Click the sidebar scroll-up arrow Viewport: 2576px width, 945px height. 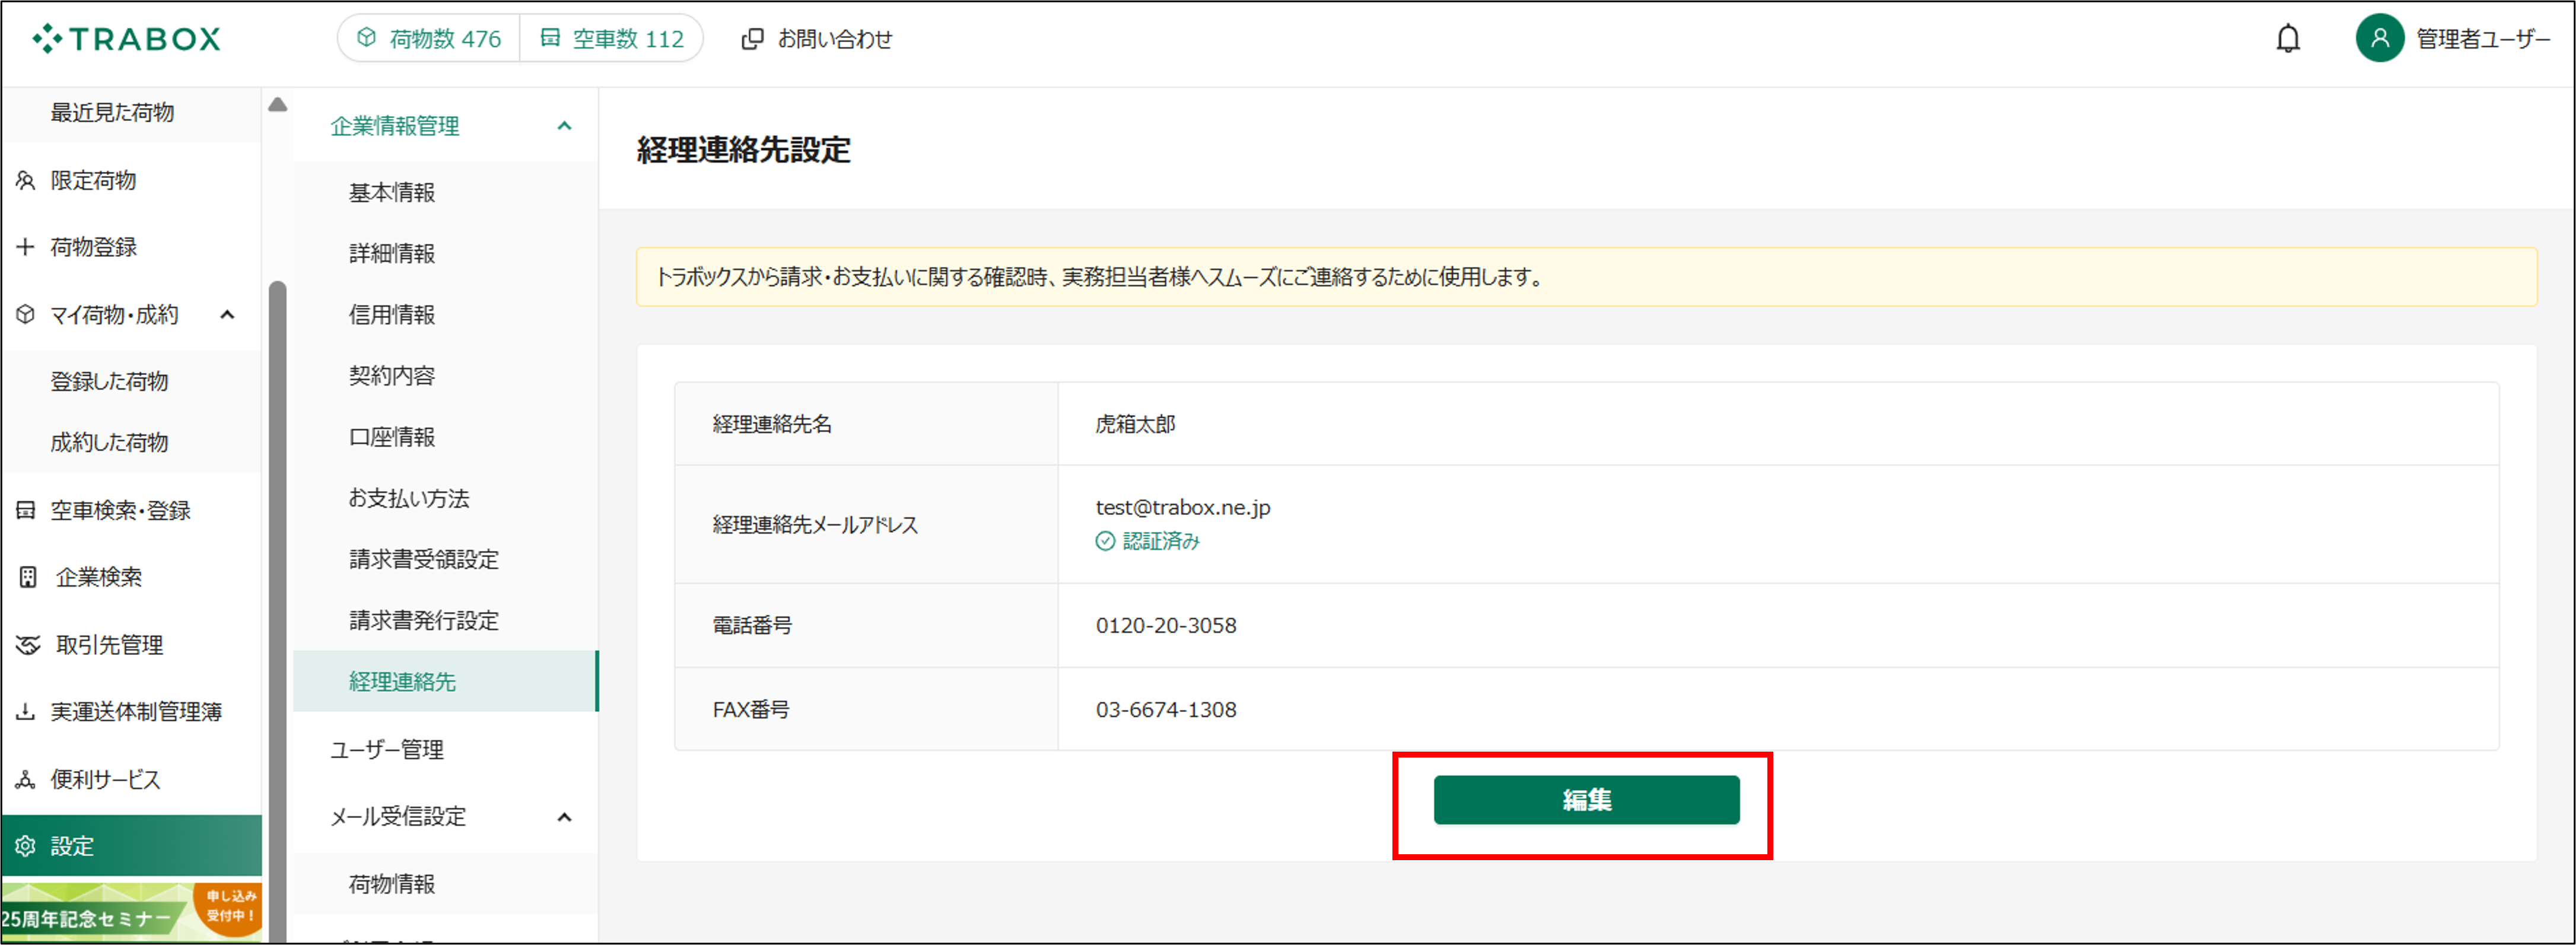click(277, 104)
